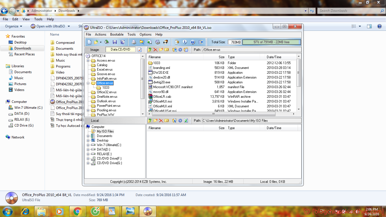Click the Filename column header in Local pane
This screenshot has height=217, width=386.
(x=175, y=128)
